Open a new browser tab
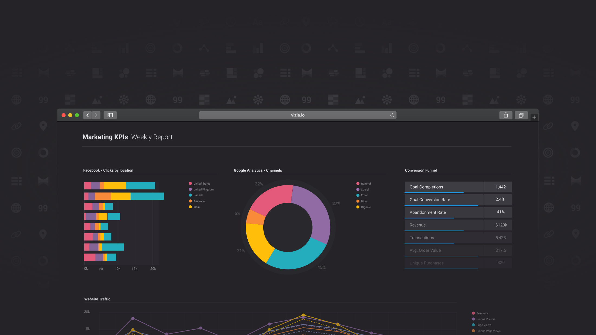Screen dimensions: 596x335 click(534, 117)
